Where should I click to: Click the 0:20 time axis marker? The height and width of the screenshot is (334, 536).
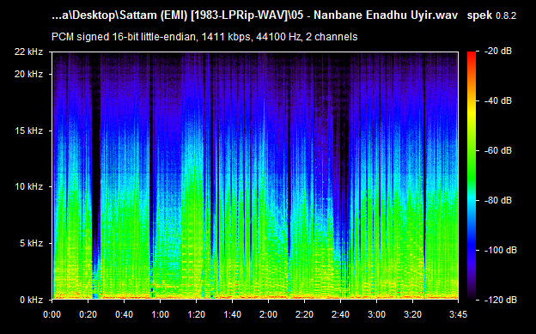click(88, 314)
